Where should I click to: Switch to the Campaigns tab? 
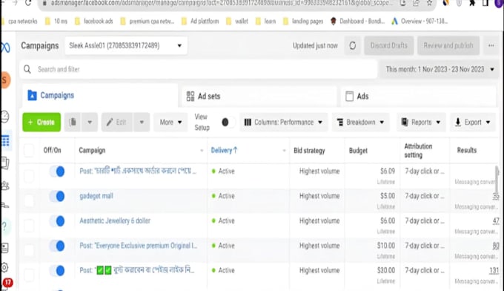point(99,96)
